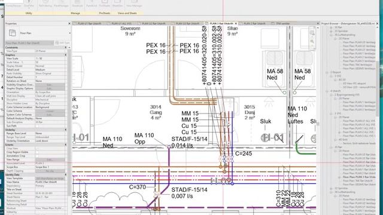Screen dimensions: 383x215
Task: Collapse the Graphics section
Action: pyautogui.click(x=65, y=55)
